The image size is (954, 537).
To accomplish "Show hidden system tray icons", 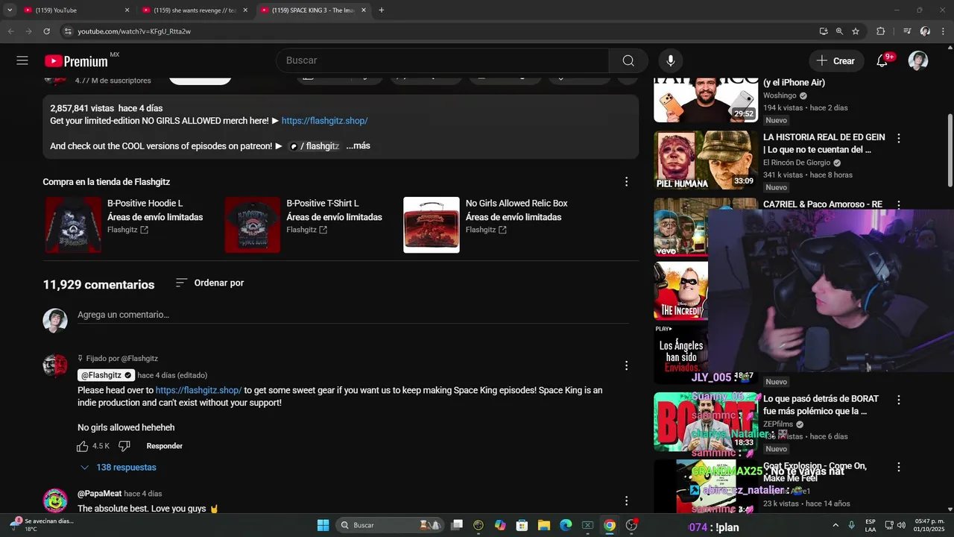I will click(835, 525).
